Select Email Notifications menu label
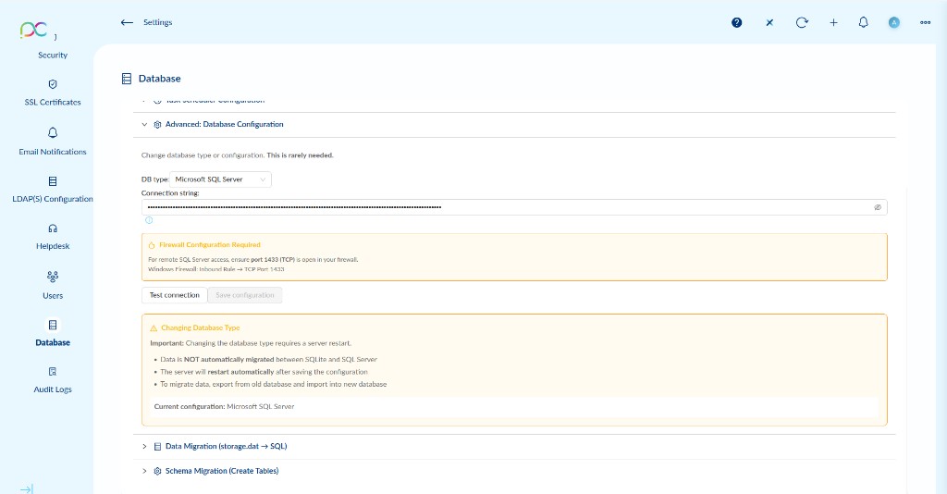This screenshot has width=947, height=494. click(53, 152)
